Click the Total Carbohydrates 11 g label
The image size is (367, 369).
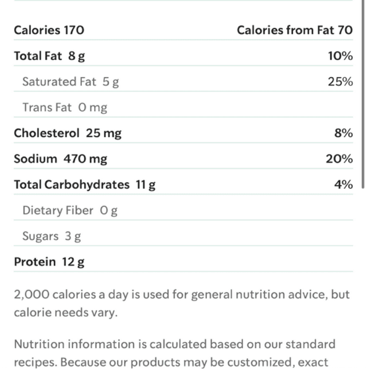tap(85, 185)
